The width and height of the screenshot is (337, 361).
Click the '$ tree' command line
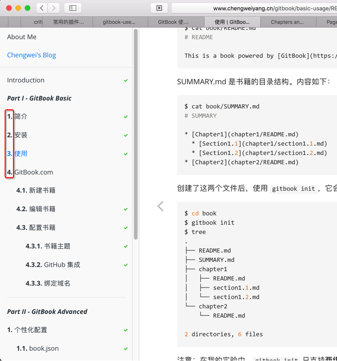click(x=195, y=232)
